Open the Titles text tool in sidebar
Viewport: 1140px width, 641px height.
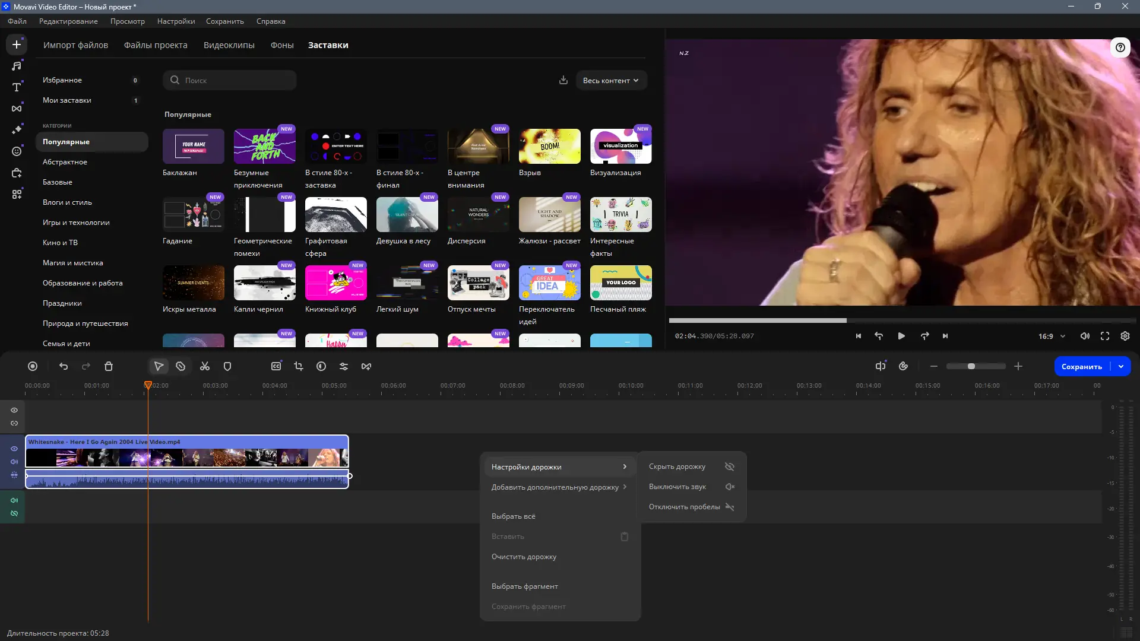[x=17, y=87]
